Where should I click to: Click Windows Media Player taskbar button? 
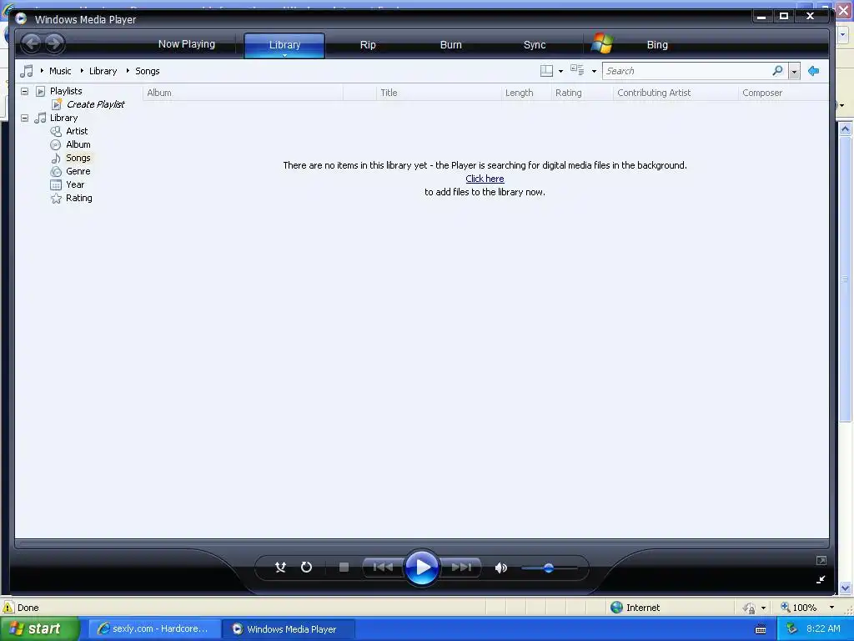pyautogui.click(x=289, y=629)
